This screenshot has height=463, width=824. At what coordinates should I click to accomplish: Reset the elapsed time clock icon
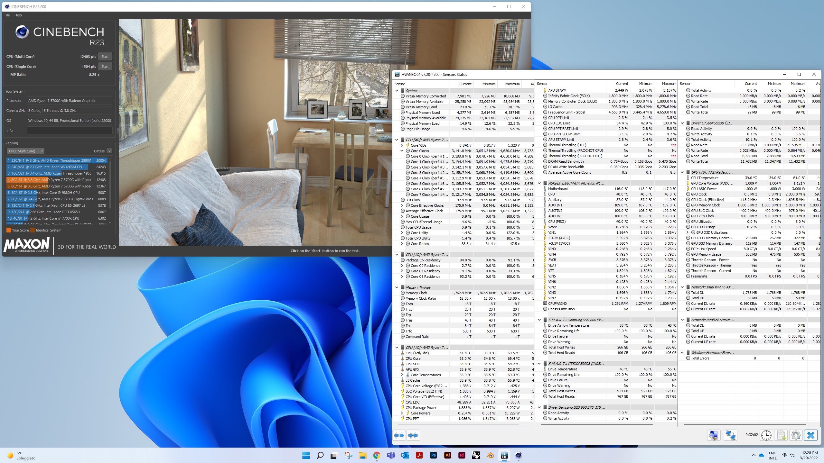click(x=766, y=435)
